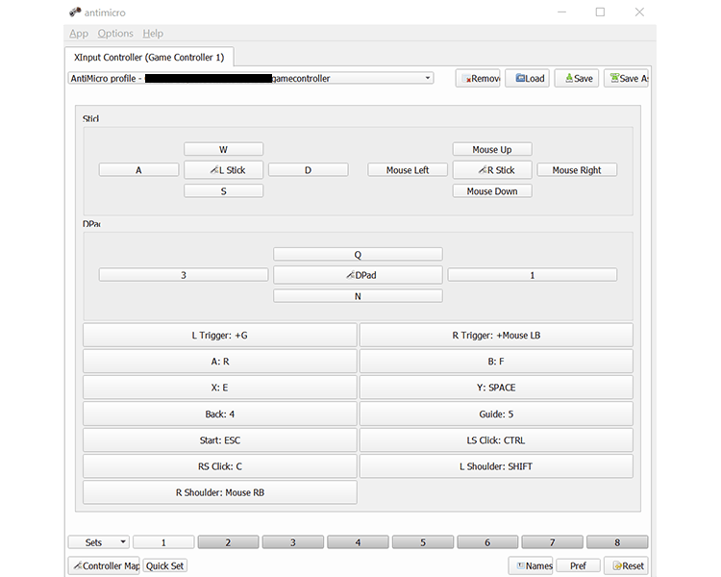Expand the AntiMicro profile dropdown
721x577 pixels.
[251, 78]
